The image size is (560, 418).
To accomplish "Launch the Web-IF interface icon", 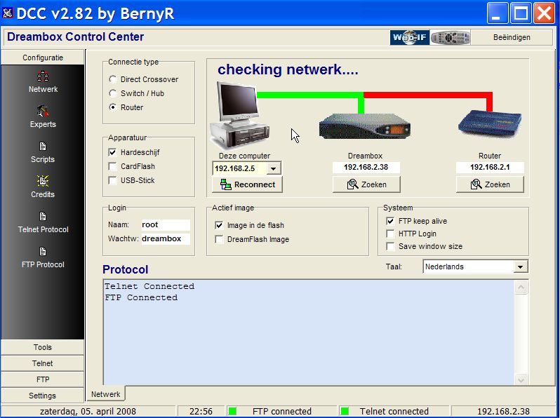I will pos(410,37).
